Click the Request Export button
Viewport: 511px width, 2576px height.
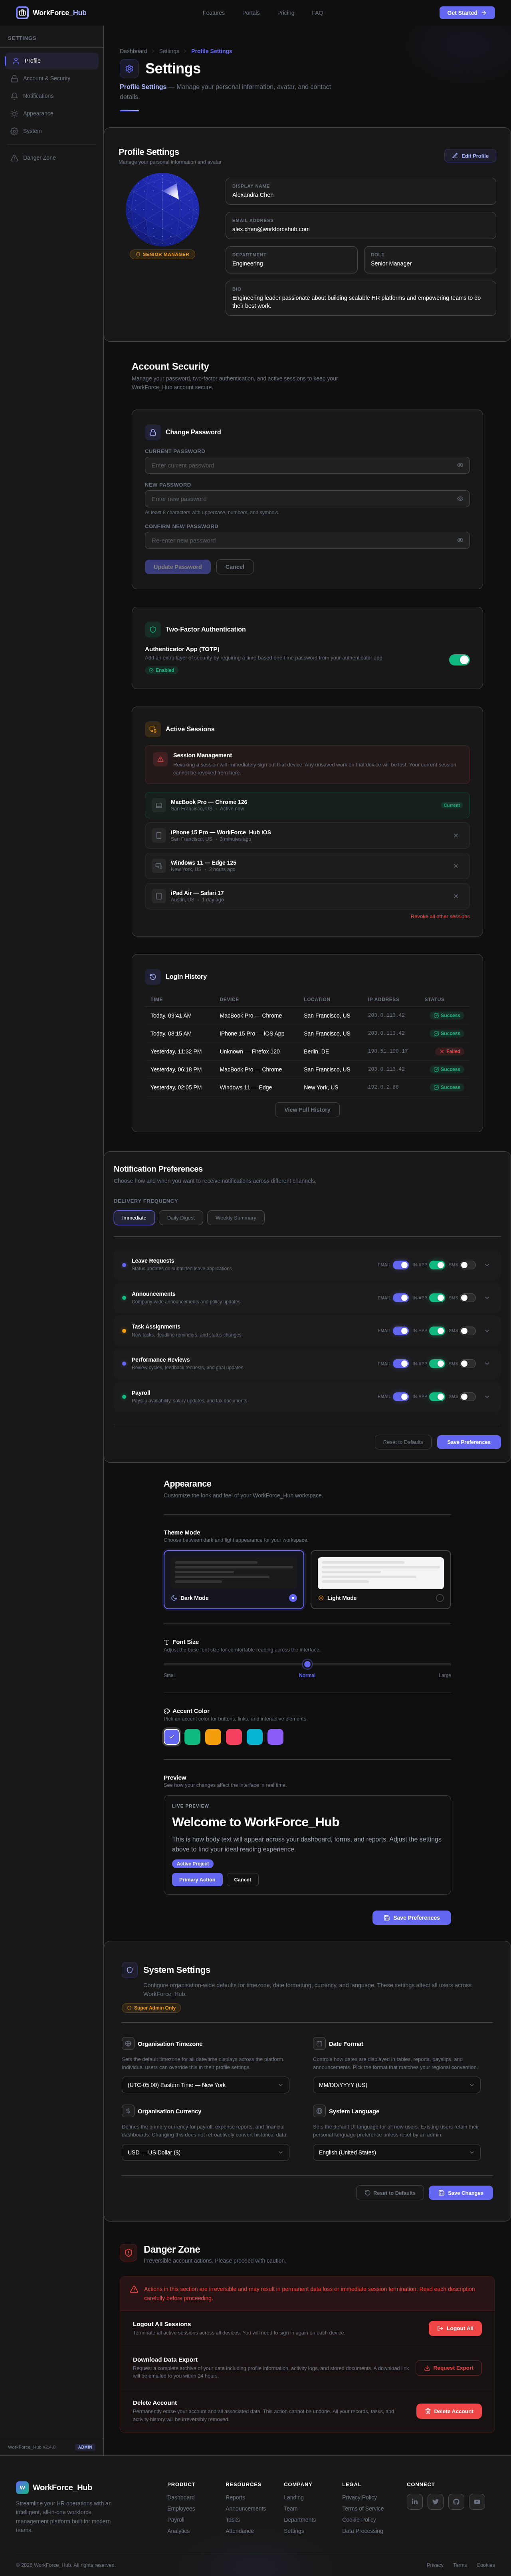click(x=449, y=2368)
